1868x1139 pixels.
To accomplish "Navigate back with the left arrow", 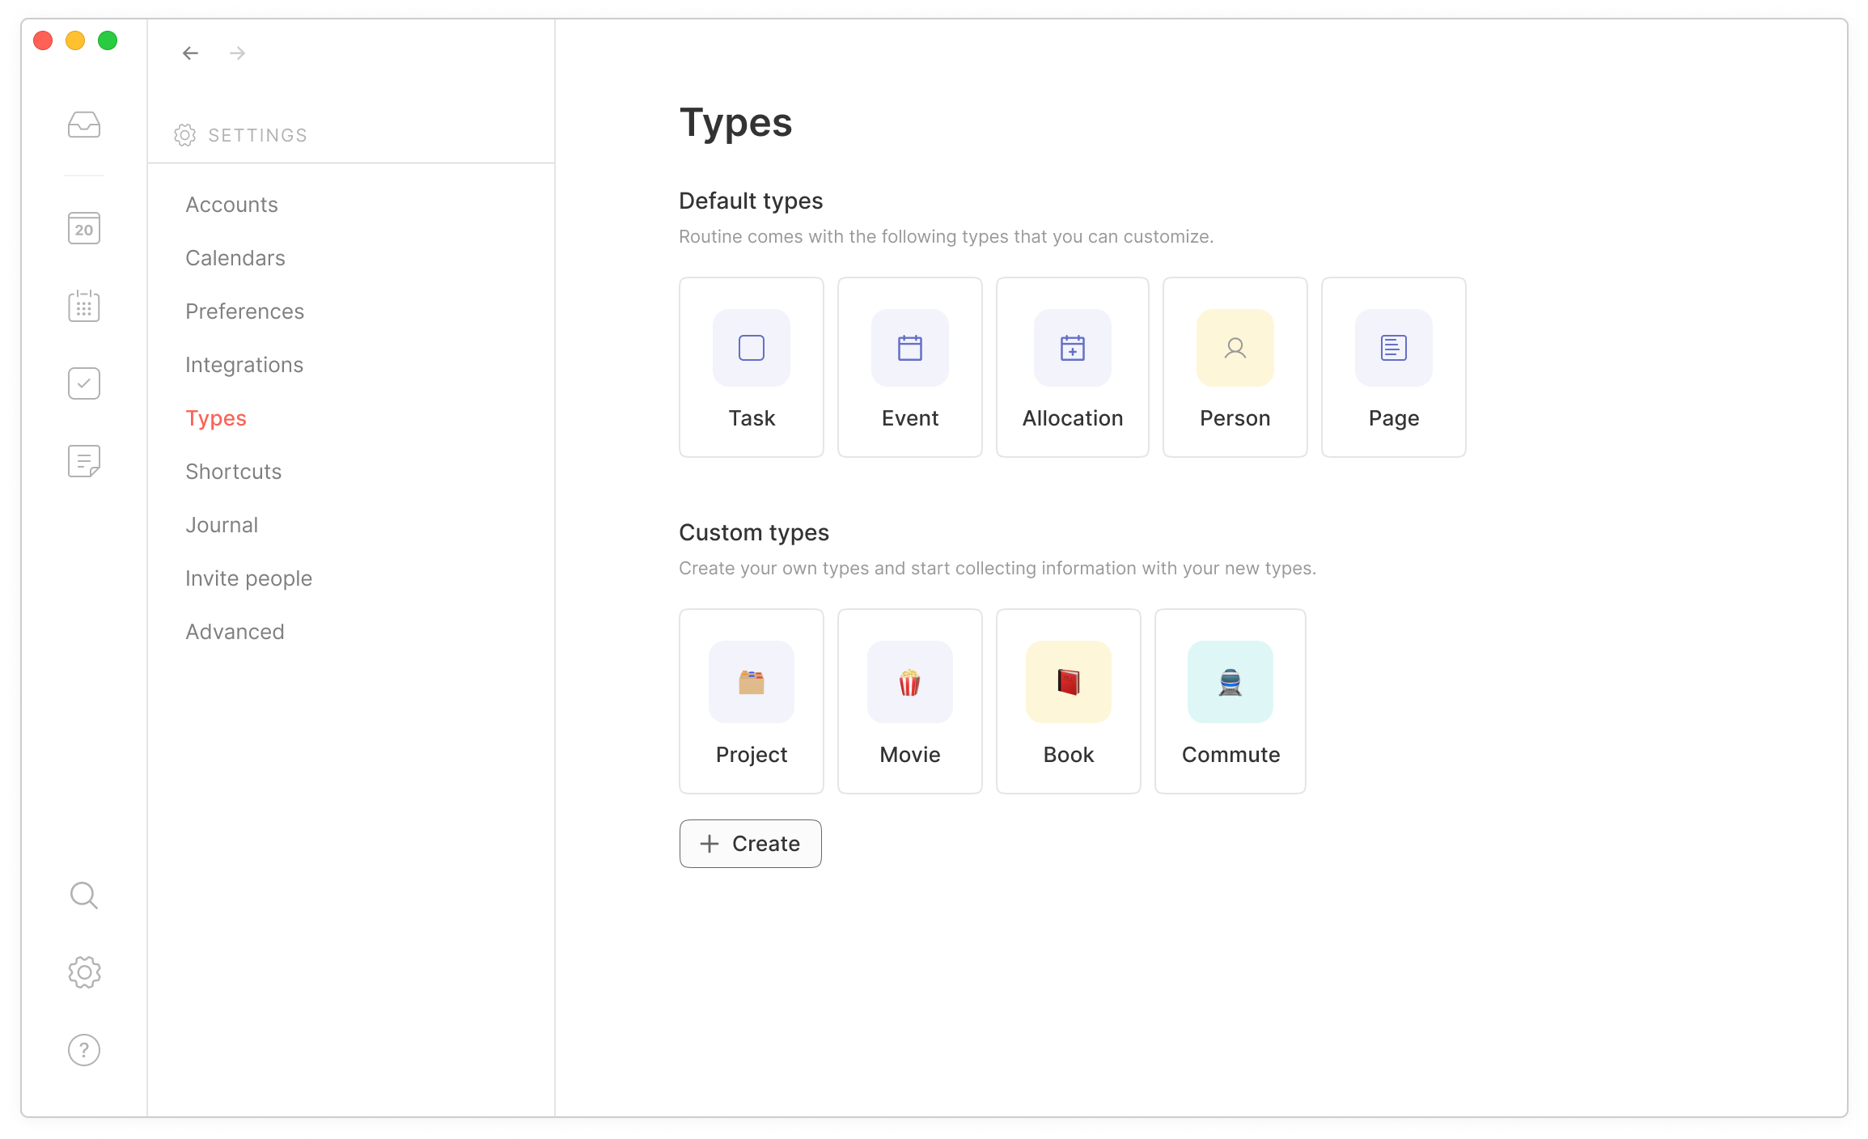I will pos(189,53).
